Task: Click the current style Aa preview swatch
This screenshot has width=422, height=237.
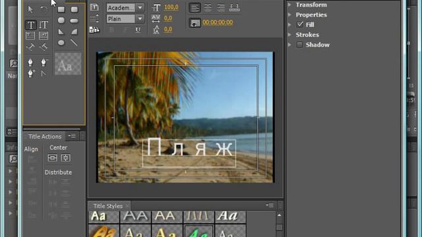Action: [68, 64]
